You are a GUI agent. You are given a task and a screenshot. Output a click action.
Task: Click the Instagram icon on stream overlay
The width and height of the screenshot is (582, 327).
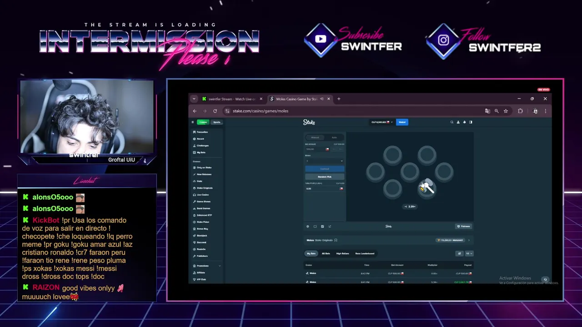pyautogui.click(x=443, y=40)
